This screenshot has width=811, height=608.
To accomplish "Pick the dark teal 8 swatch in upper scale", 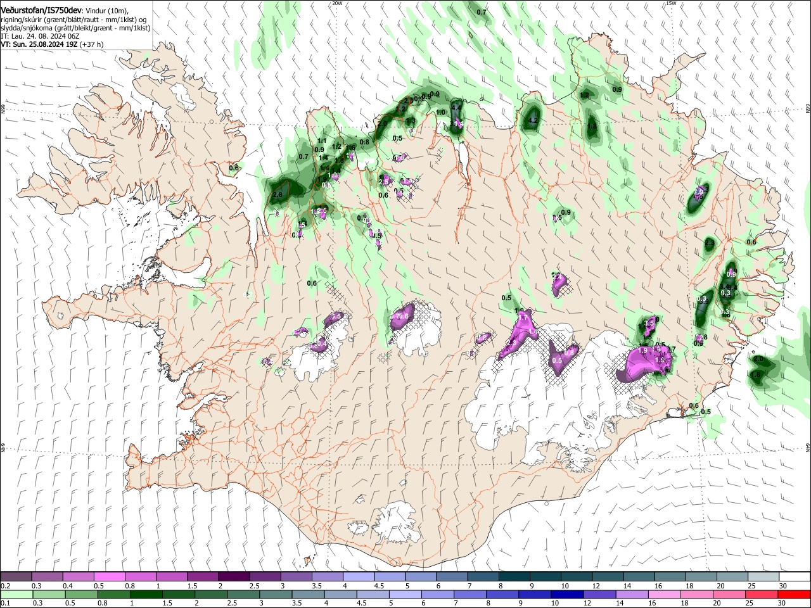I will pyautogui.click(x=513, y=577).
